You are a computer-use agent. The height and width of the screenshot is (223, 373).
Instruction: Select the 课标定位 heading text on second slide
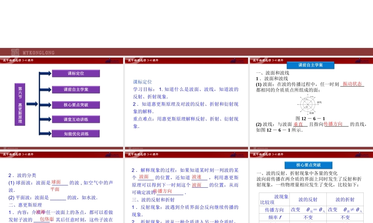pyautogui.click(x=142, y=82)
